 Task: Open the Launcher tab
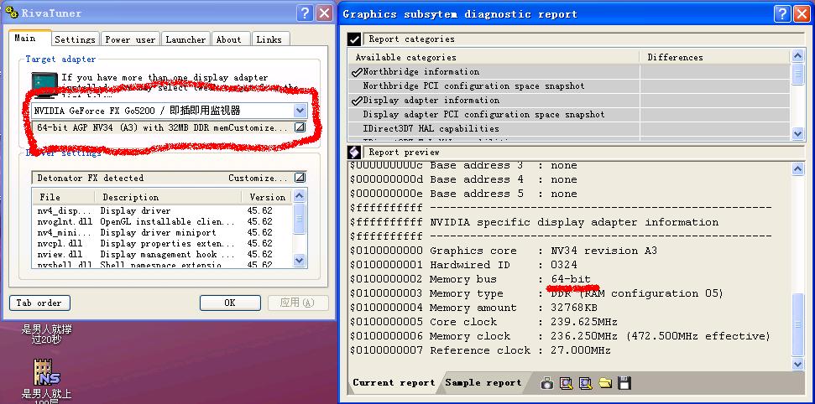pos(185,39)
